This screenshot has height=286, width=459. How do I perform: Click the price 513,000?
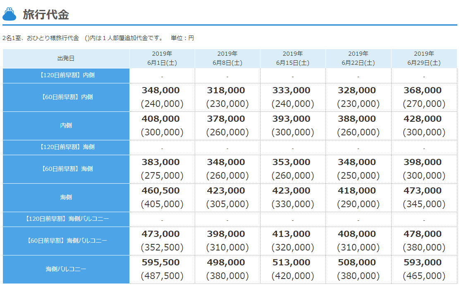291,262
